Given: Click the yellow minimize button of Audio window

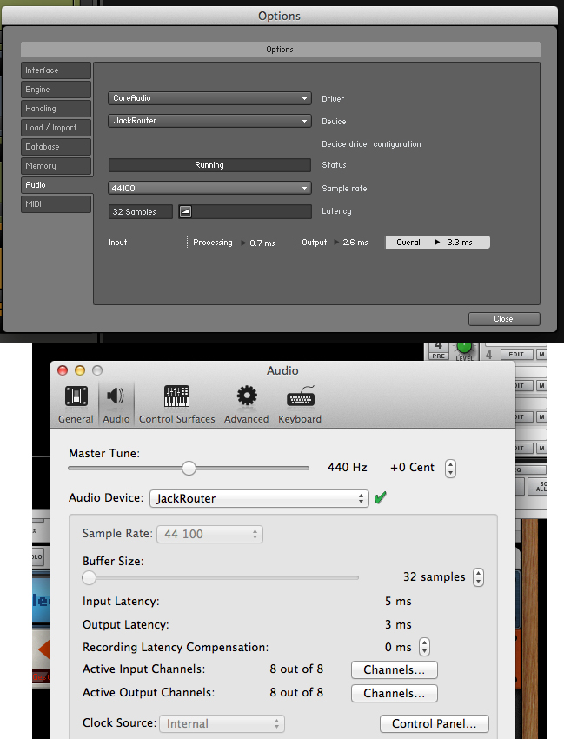Looking at the screenshot, I should [80, 370].
